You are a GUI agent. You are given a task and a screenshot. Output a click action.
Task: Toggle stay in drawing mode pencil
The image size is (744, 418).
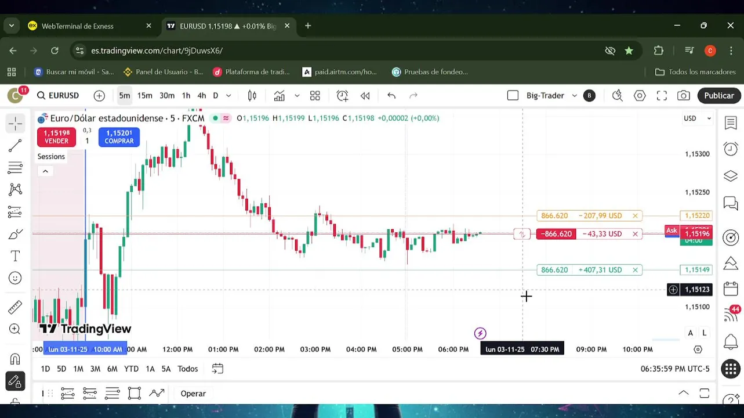click(15, 381)
